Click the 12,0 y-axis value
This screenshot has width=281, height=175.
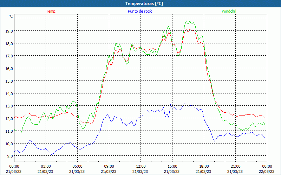(9, 118)
